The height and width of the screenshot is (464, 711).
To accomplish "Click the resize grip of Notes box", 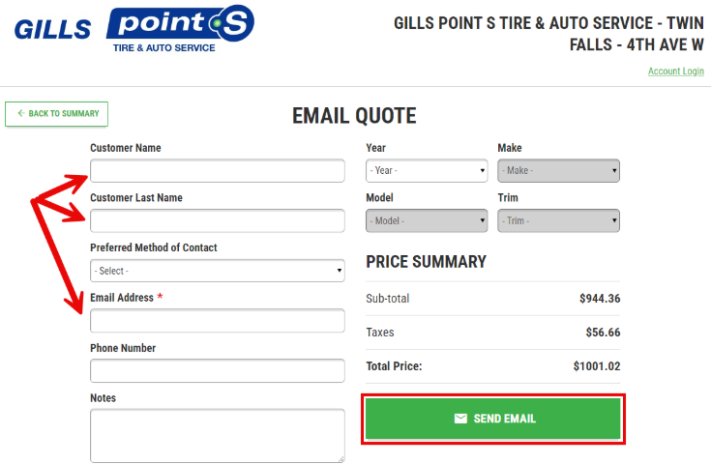I will pos(341,459).
